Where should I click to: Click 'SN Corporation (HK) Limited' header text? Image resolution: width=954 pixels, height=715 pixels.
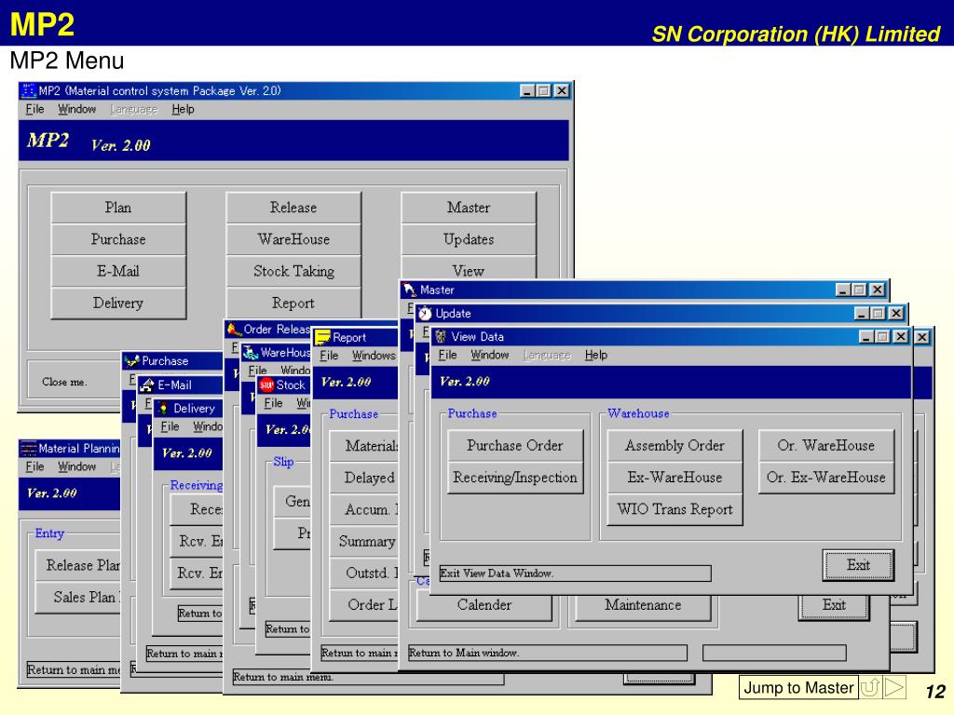pyautogui.click(x=796, y=34)
